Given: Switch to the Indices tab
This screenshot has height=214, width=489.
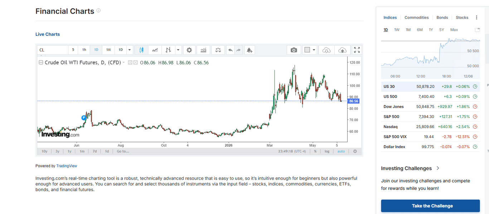Looking at the screenshot, I should (390, 18).
